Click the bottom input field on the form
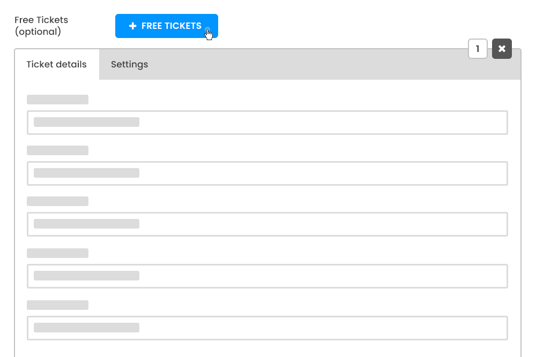Viewport: 536px width, 357px height. [267, 328]
